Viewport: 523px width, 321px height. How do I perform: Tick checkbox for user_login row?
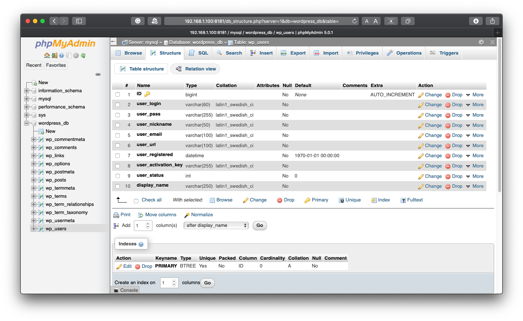point(118,105)
